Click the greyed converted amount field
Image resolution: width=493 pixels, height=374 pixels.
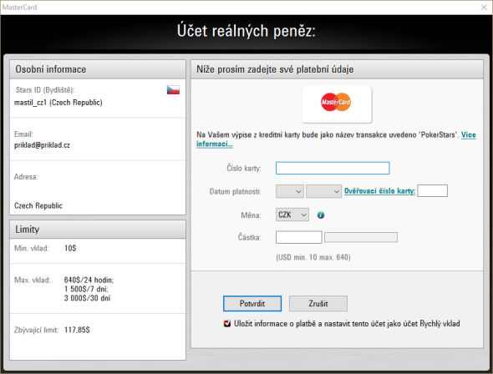361,237
